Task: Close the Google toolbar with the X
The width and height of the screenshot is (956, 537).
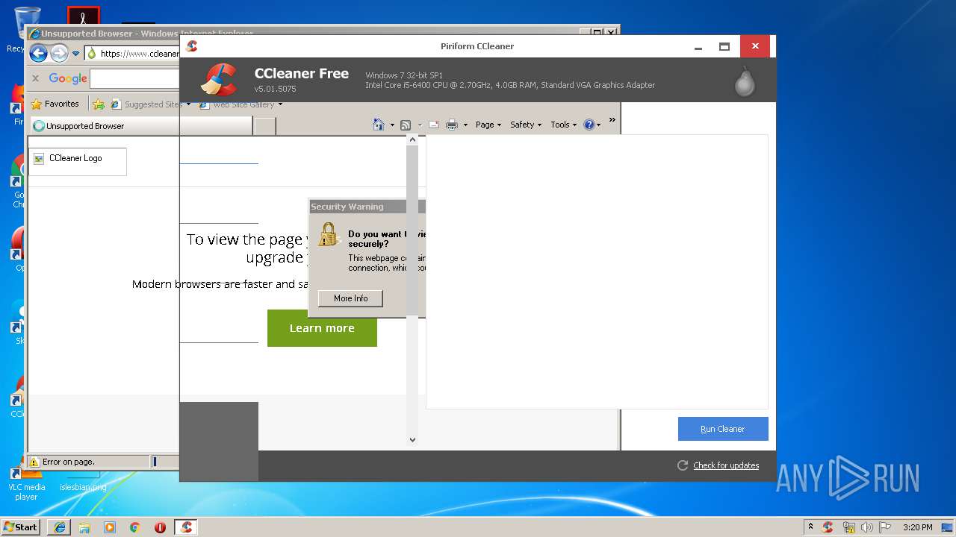Action: tap(35, 78)
